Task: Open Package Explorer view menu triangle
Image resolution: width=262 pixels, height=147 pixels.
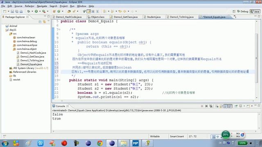Action: click(49, 21)
